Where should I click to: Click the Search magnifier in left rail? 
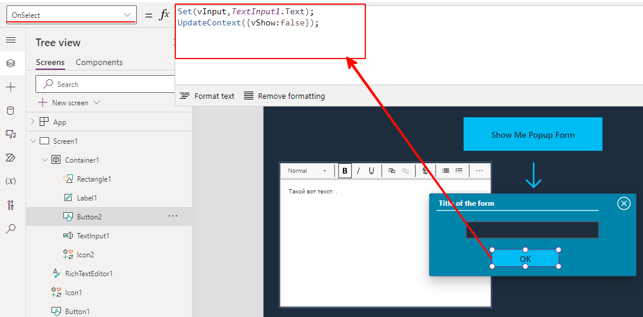point(11,229)
